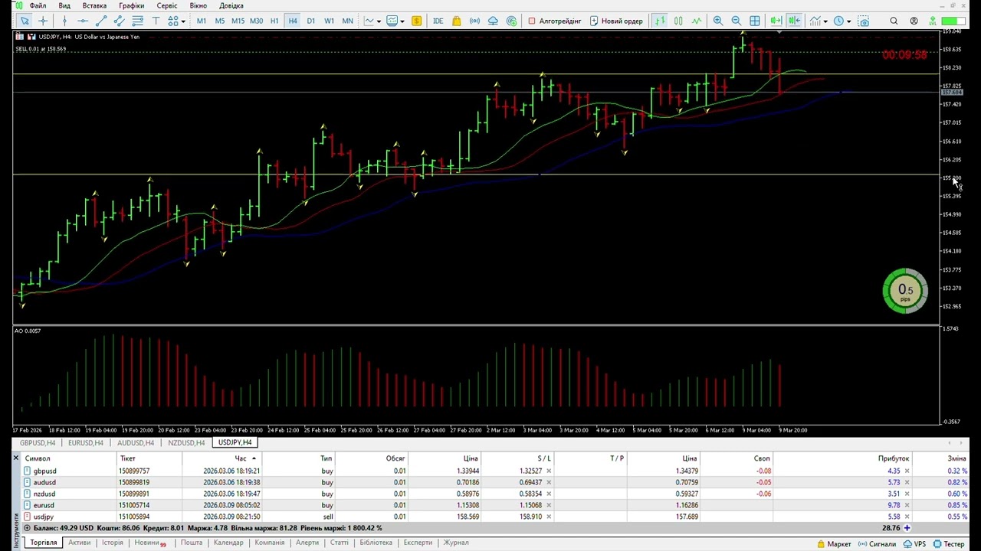Open the chart templates dropdown

(x=395, y=21)
